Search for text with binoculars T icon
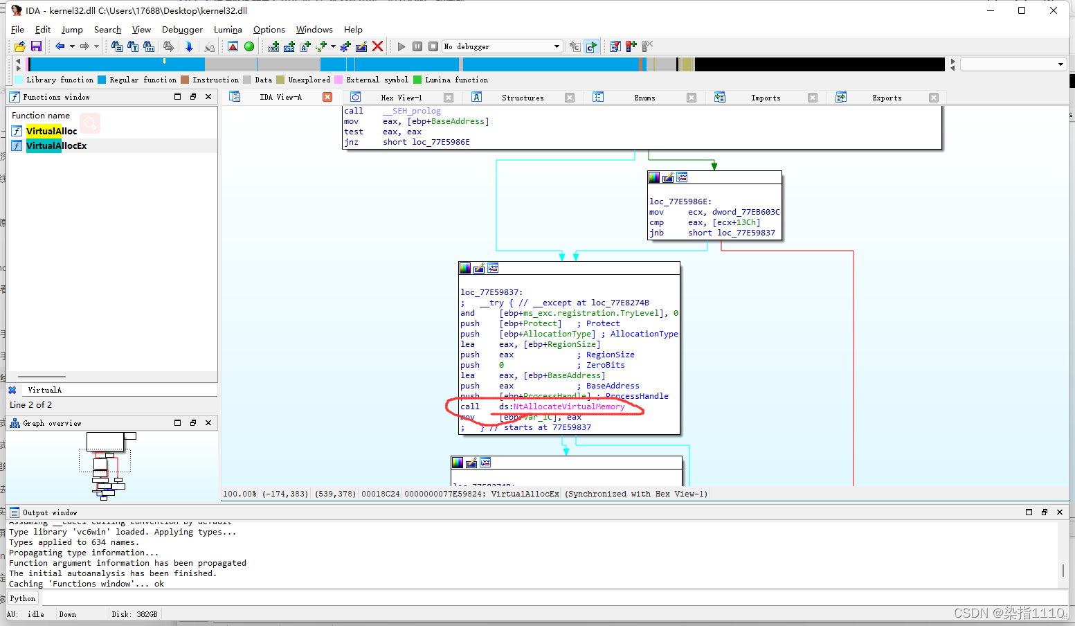The width and height of the screenshot is (1075, 626). (133, 46)
